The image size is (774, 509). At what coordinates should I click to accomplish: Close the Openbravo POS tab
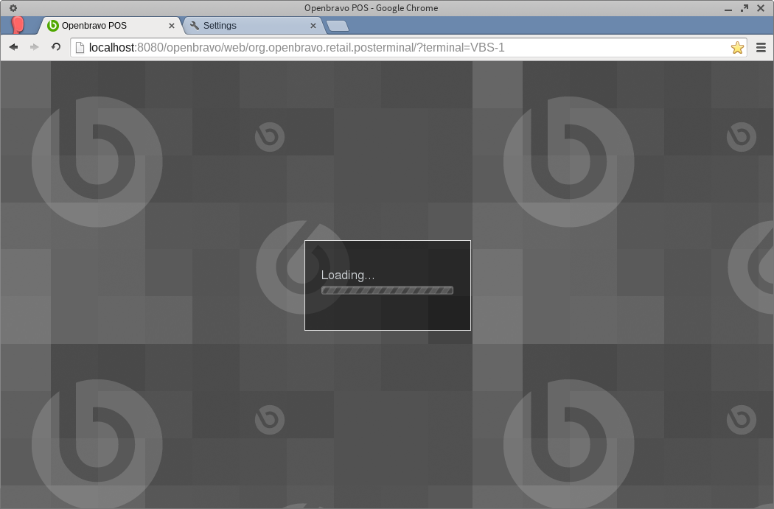tap(172, 26)
